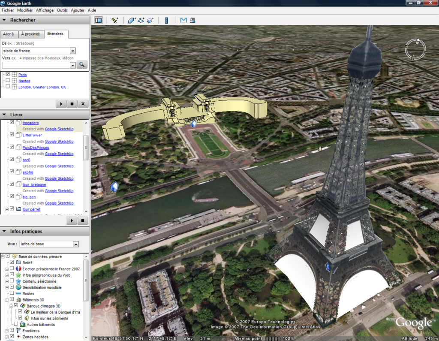Open the Fichier menu

tap(8, 10)
